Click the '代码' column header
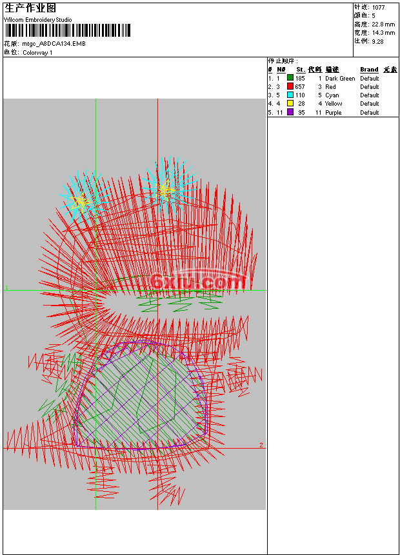Viewport: 400px width, 555px height. point(315,70)
